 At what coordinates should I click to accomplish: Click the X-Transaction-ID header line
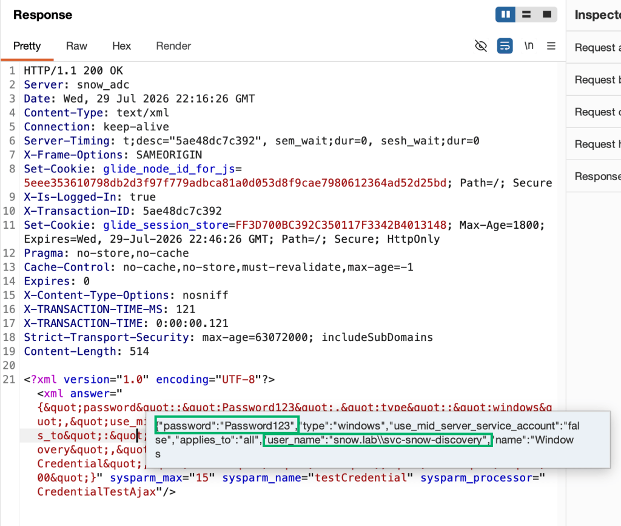click(x=123, y=211)
